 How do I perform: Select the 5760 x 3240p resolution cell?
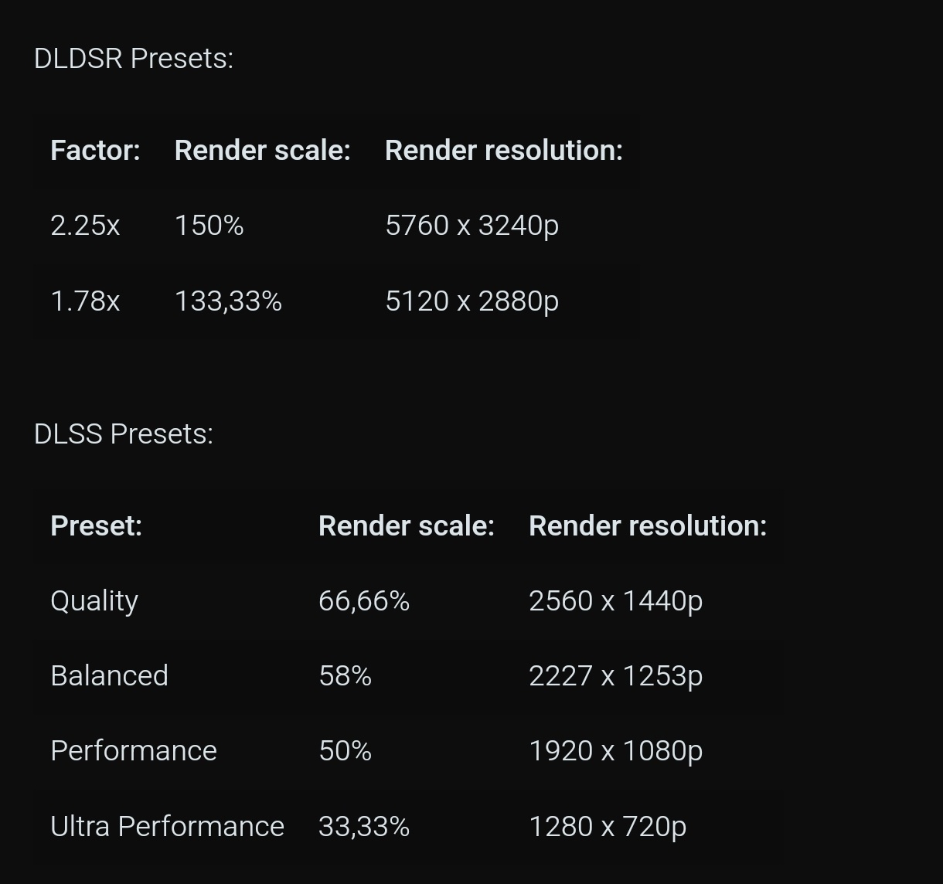coord(472,226)
